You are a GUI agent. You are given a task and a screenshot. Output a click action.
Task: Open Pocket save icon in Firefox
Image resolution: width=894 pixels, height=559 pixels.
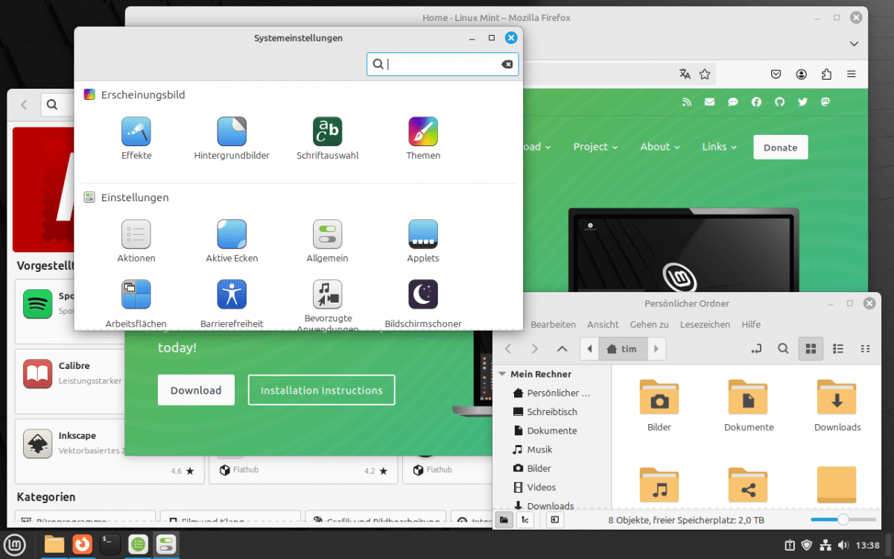pos(776,74)
